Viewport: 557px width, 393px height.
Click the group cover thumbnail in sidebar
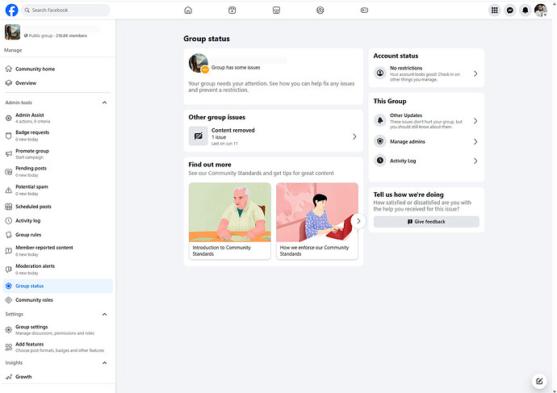click(x=12, y=32)
